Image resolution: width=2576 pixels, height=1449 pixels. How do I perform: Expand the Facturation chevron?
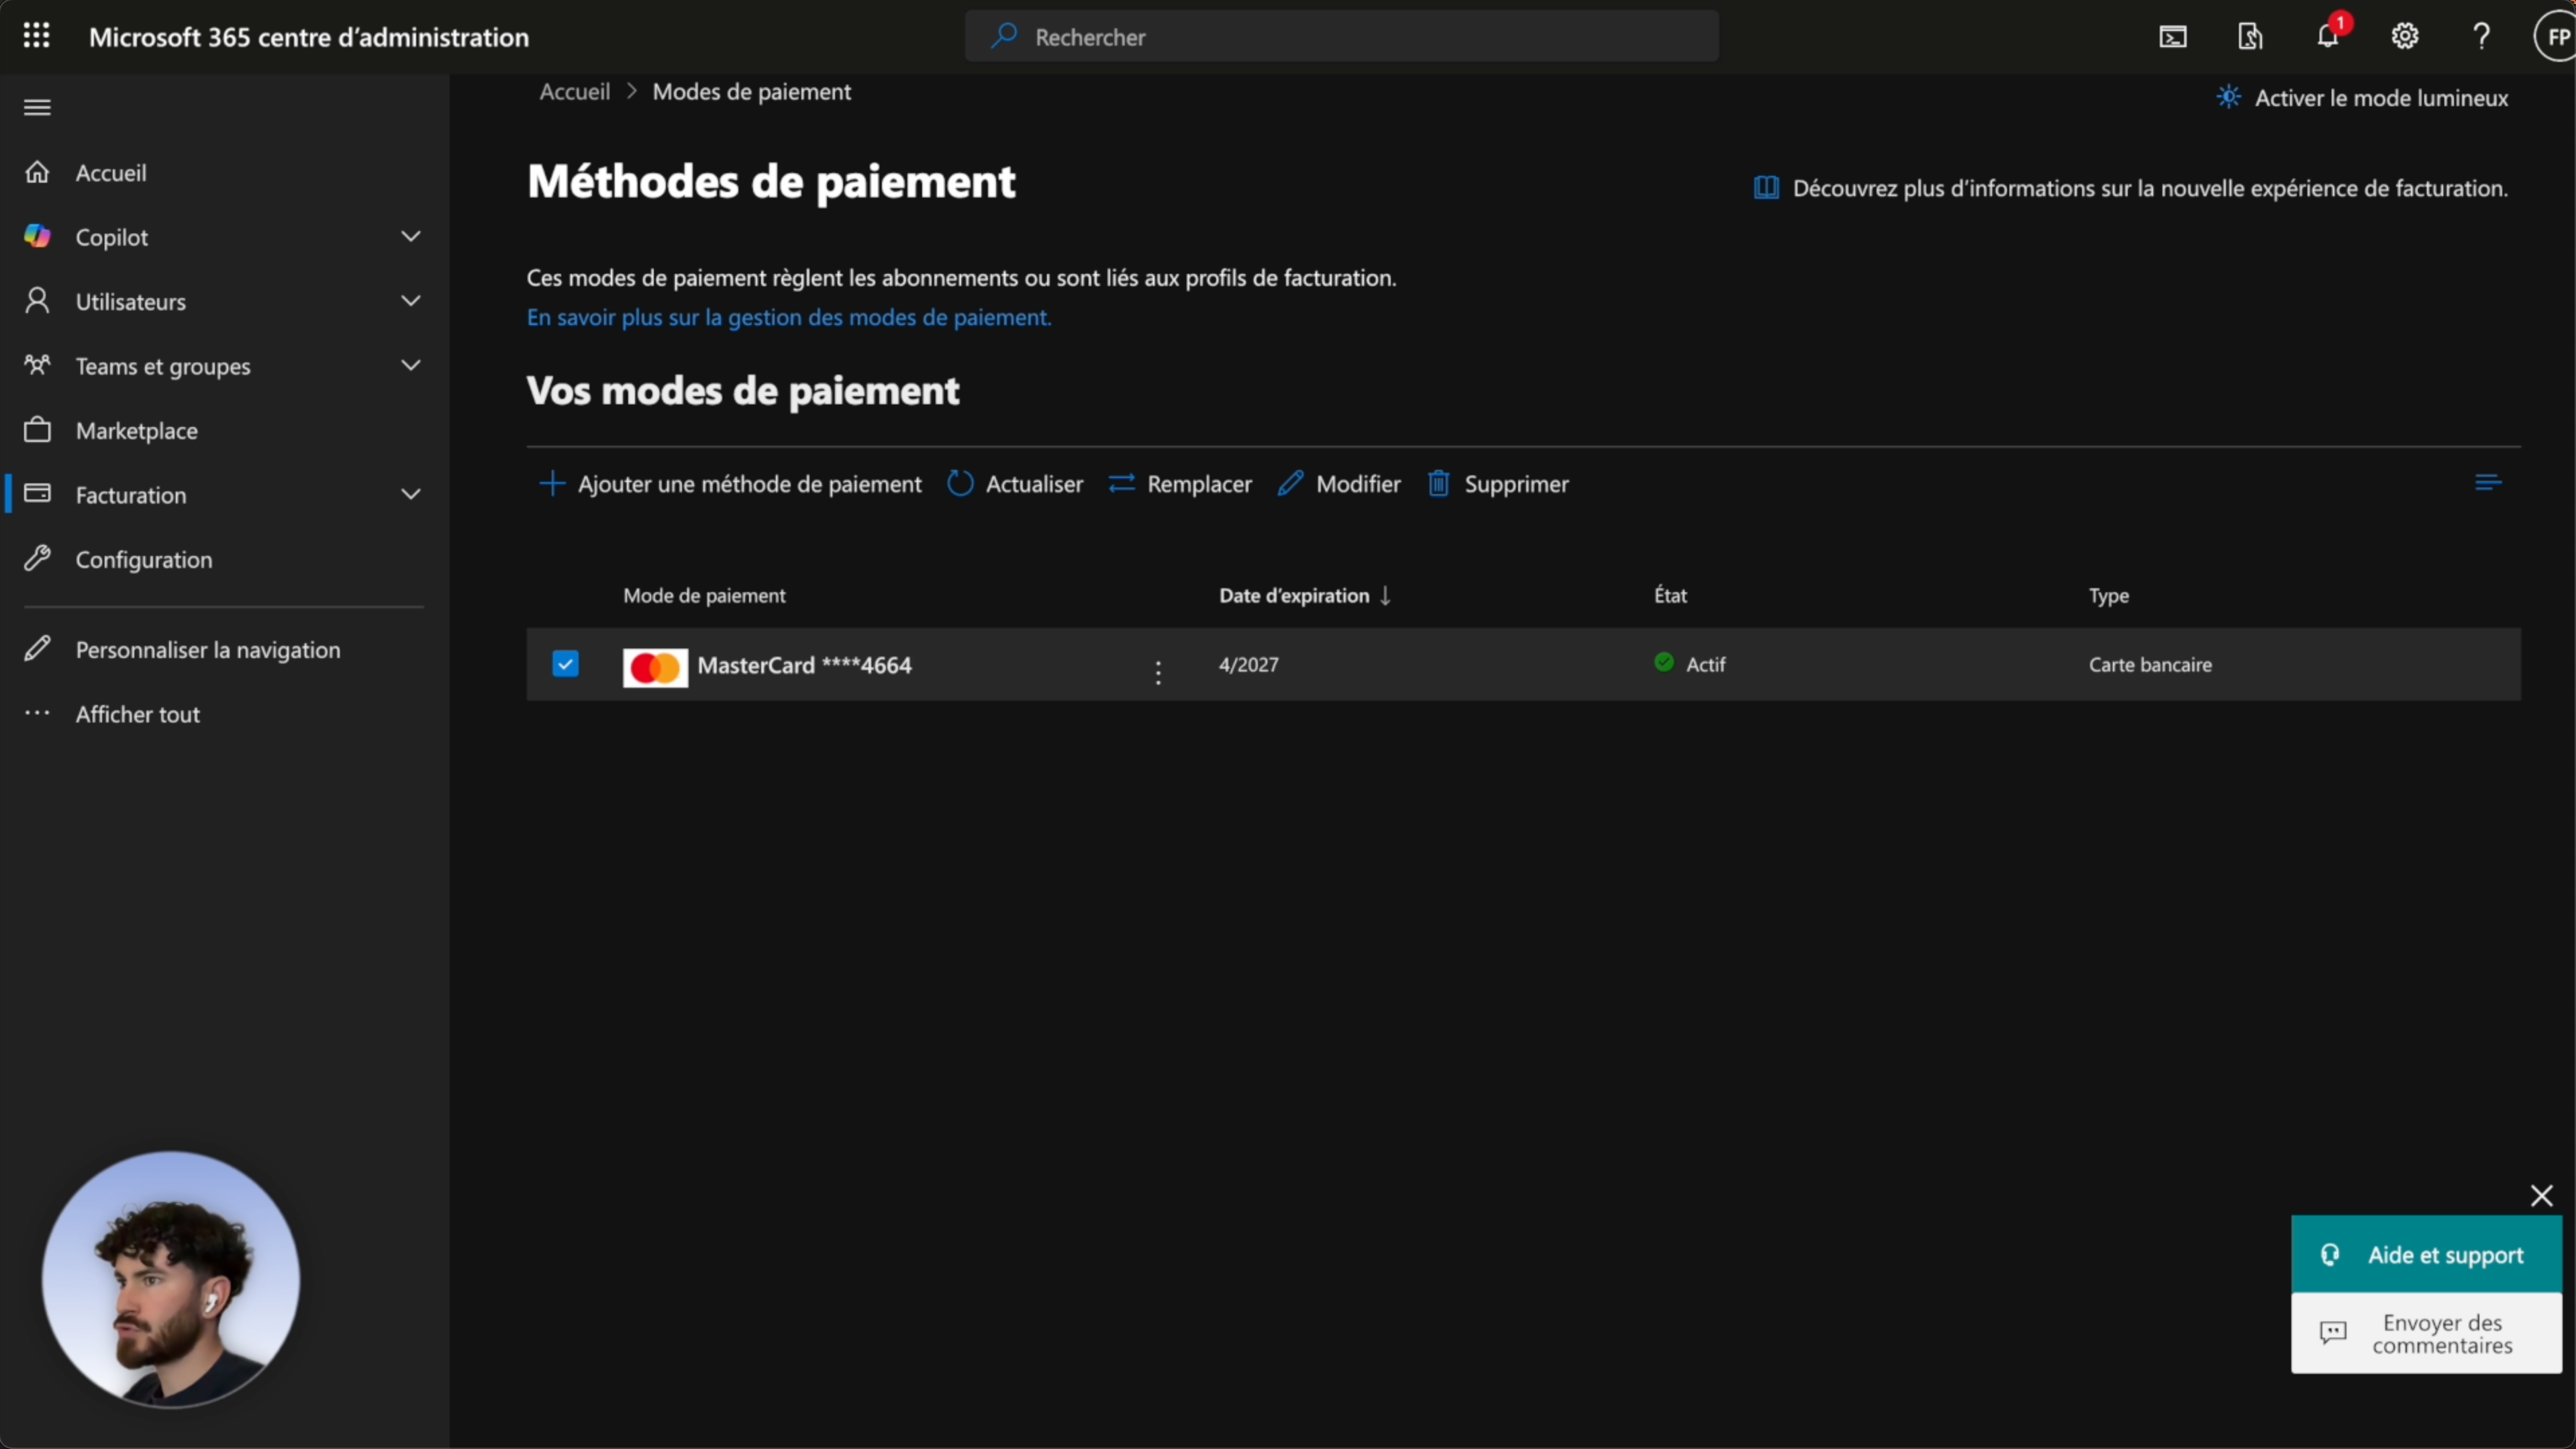[x=410, y=494]
